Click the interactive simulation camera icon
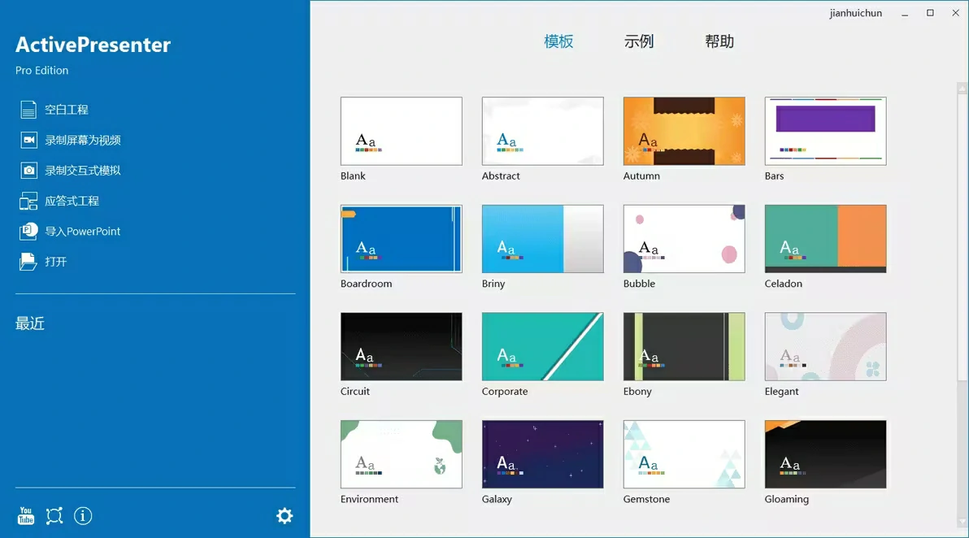The width and height of the screenshot is (969, 538). coord(28,171)
